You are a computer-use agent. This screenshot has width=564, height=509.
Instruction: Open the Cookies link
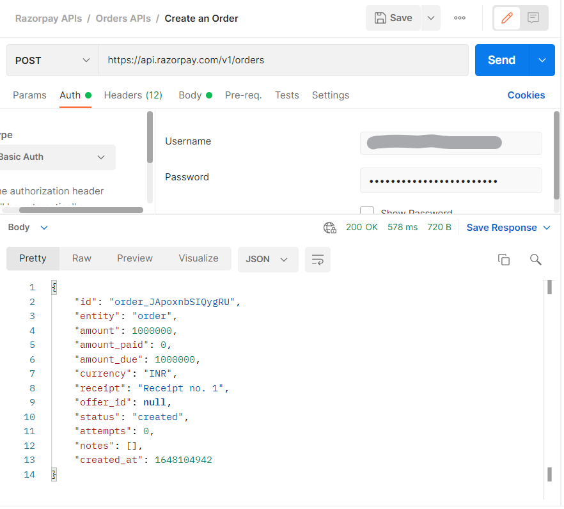pyautogui.click(x=528, y=95)
